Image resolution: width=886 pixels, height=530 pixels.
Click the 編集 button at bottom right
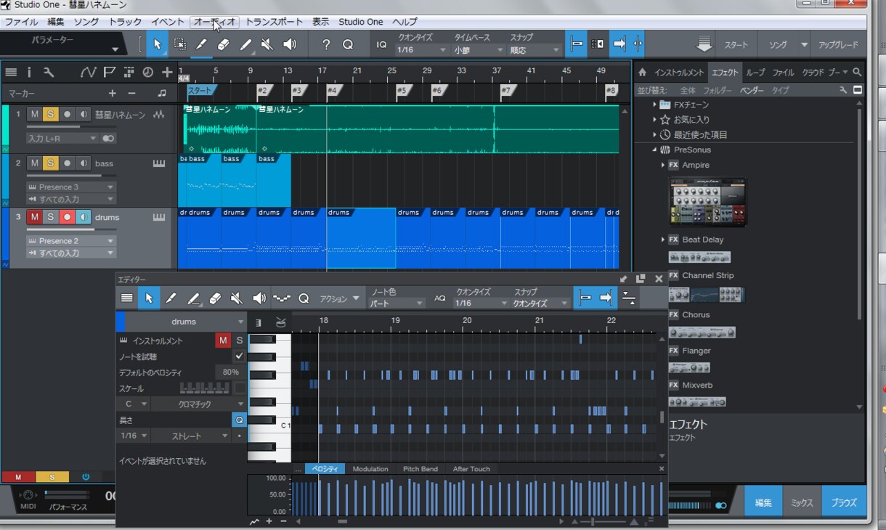[763, 502]
